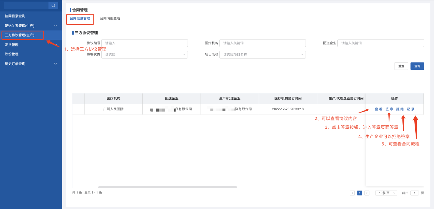Open the 签署状态 dropdown

tap(144, 55)
